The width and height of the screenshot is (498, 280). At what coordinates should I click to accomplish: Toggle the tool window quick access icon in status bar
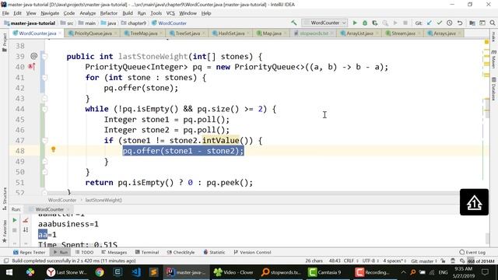[x=6, y=261]
